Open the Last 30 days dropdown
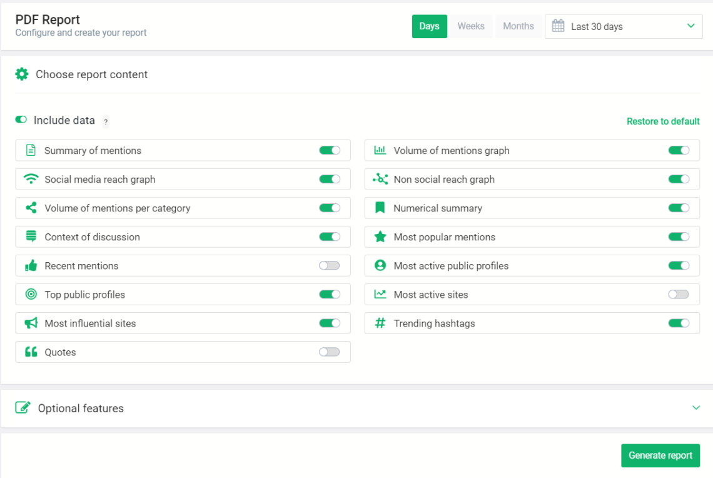 point(624,26)
